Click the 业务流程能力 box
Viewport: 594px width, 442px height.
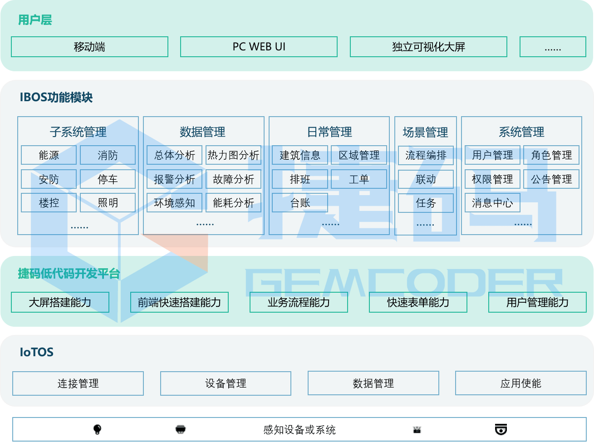click(x=299, y=302)
